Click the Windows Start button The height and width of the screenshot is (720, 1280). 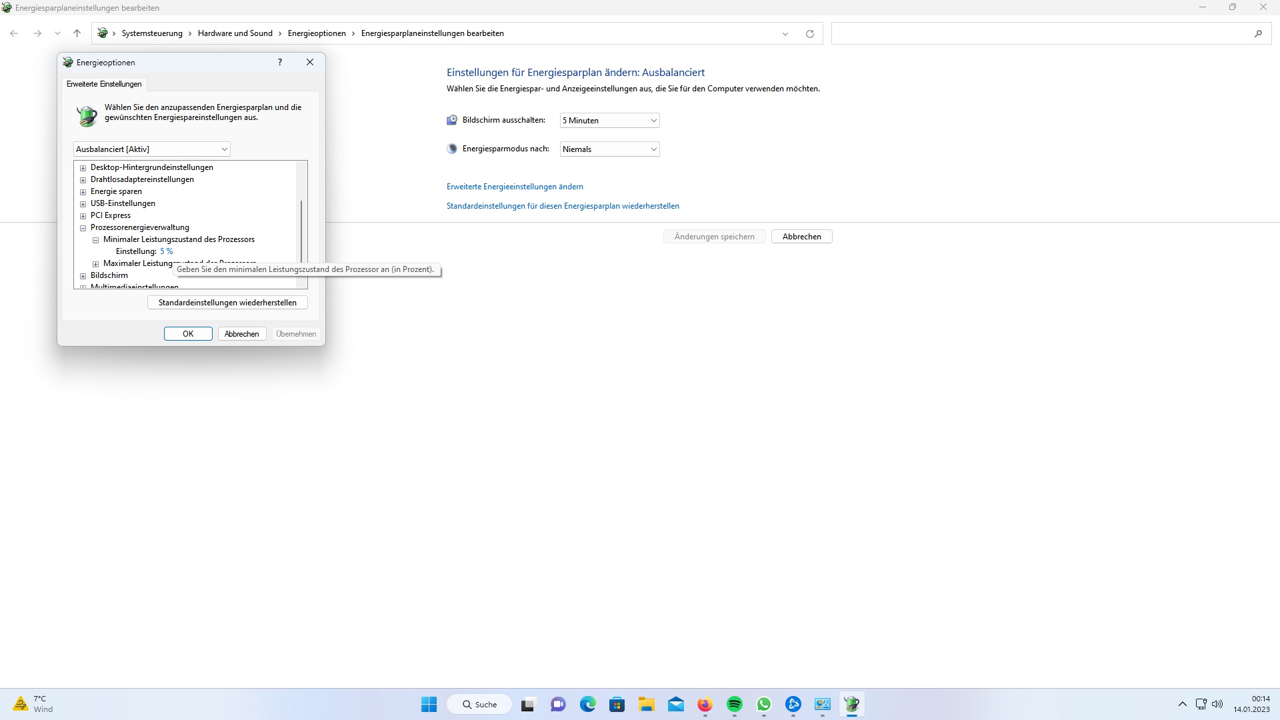point(429,705)
